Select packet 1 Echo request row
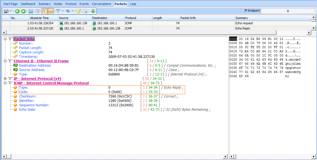317x160 pixels. (156, 23)
